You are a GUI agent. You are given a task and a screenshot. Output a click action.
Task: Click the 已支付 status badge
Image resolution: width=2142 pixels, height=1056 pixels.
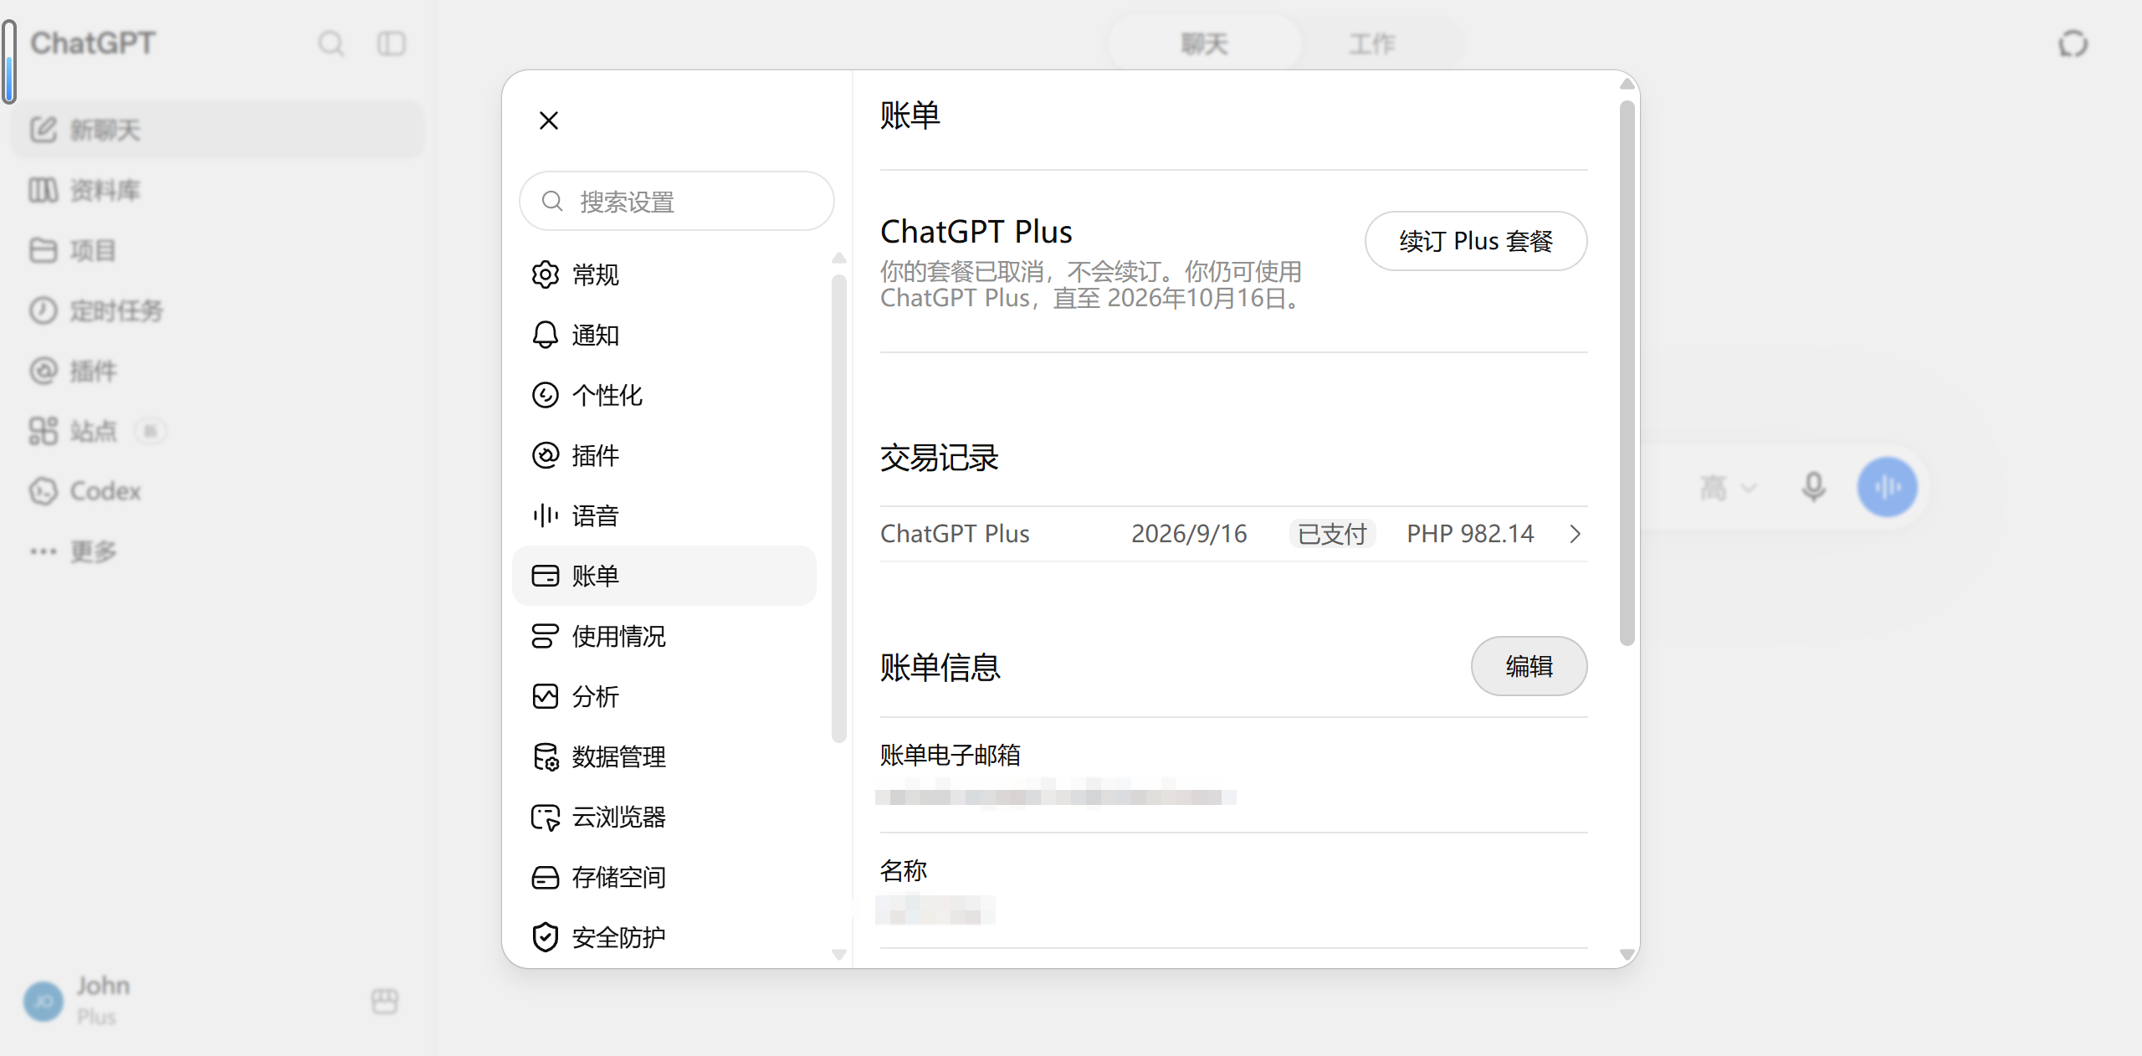(x=1332, y=534)
